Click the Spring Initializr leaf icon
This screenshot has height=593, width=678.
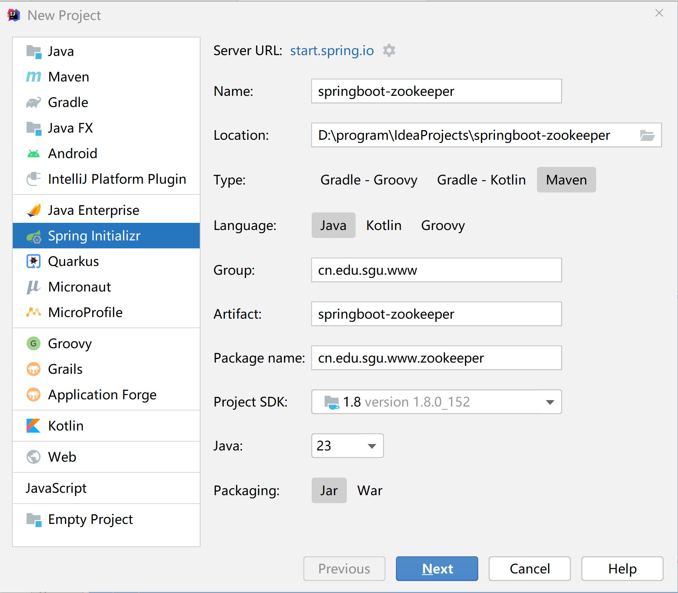click(34, 236)
